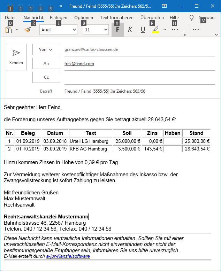Open the Überprüfen tab

click(x=152, y=18)
